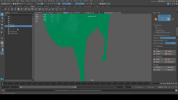This screenshot has height=100, width=178.
Task: Click the Separate mesh button
Action: click(x=170, y=51)
